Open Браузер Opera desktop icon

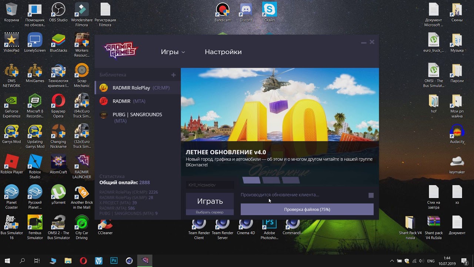(x=59, y=106)
